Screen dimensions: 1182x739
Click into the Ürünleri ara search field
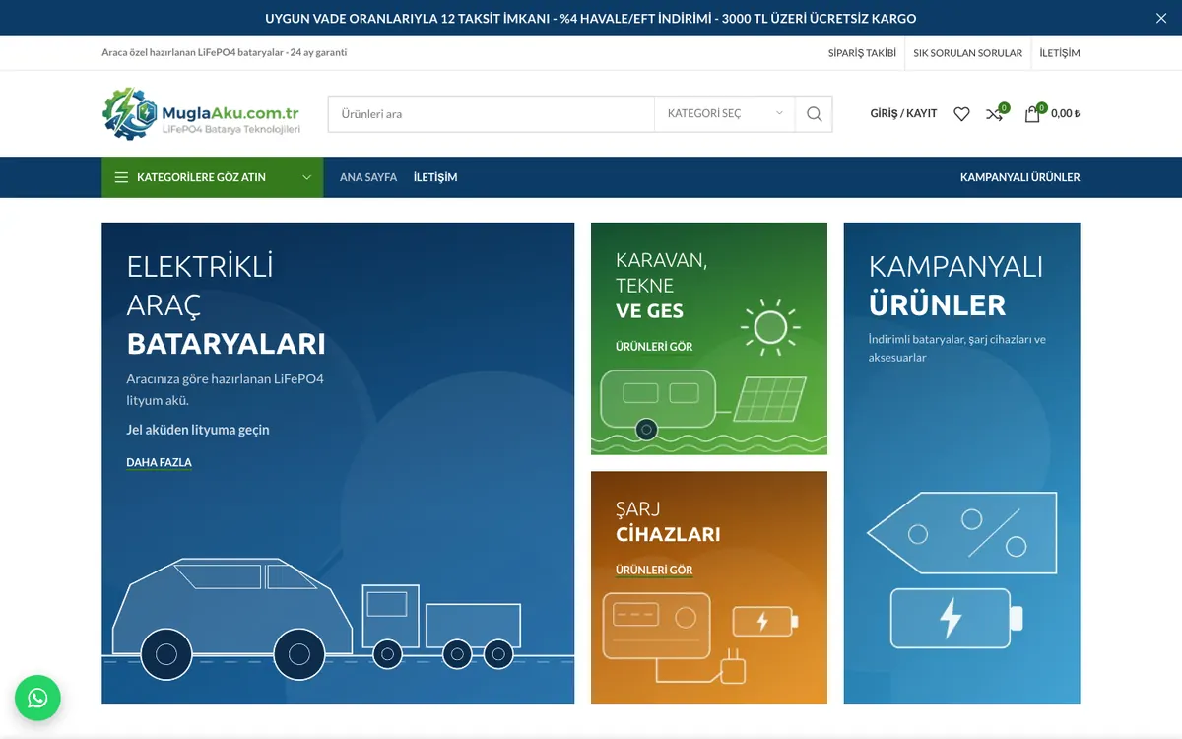coord(491,114)
